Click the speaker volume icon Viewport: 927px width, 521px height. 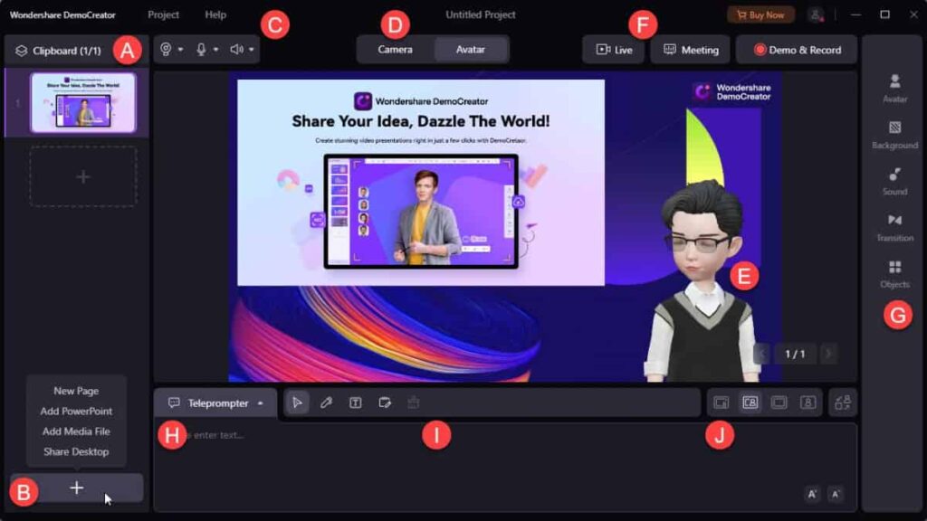pyautogui.click(x=236, y=50)
